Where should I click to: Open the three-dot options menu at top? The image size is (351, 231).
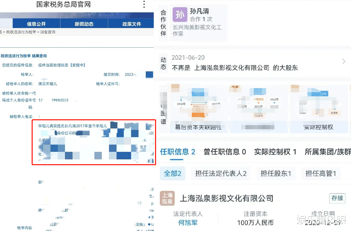(144, 4)
